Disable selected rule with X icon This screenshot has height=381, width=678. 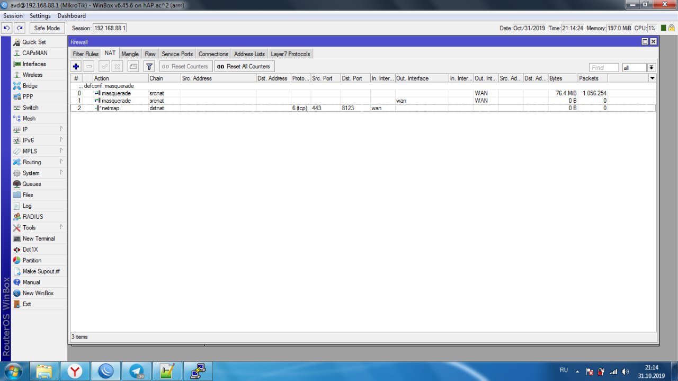[x=118, y=67]
